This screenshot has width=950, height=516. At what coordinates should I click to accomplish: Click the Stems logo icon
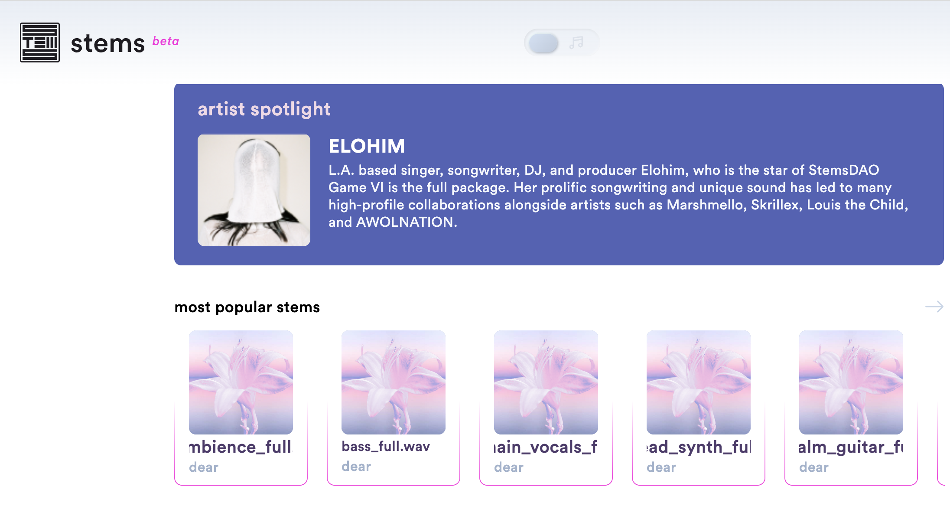tap(40, 42)
